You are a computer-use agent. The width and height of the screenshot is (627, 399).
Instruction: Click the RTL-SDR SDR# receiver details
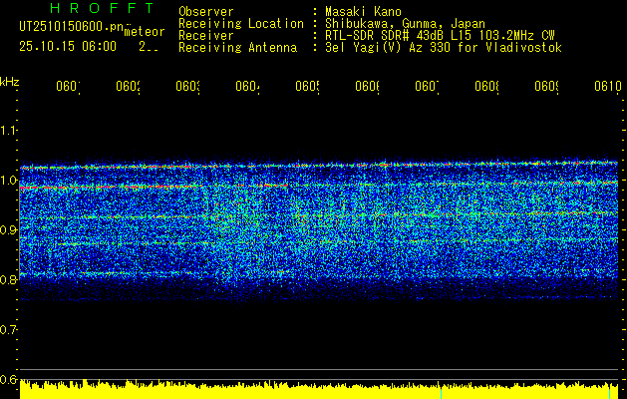[440, 36]
